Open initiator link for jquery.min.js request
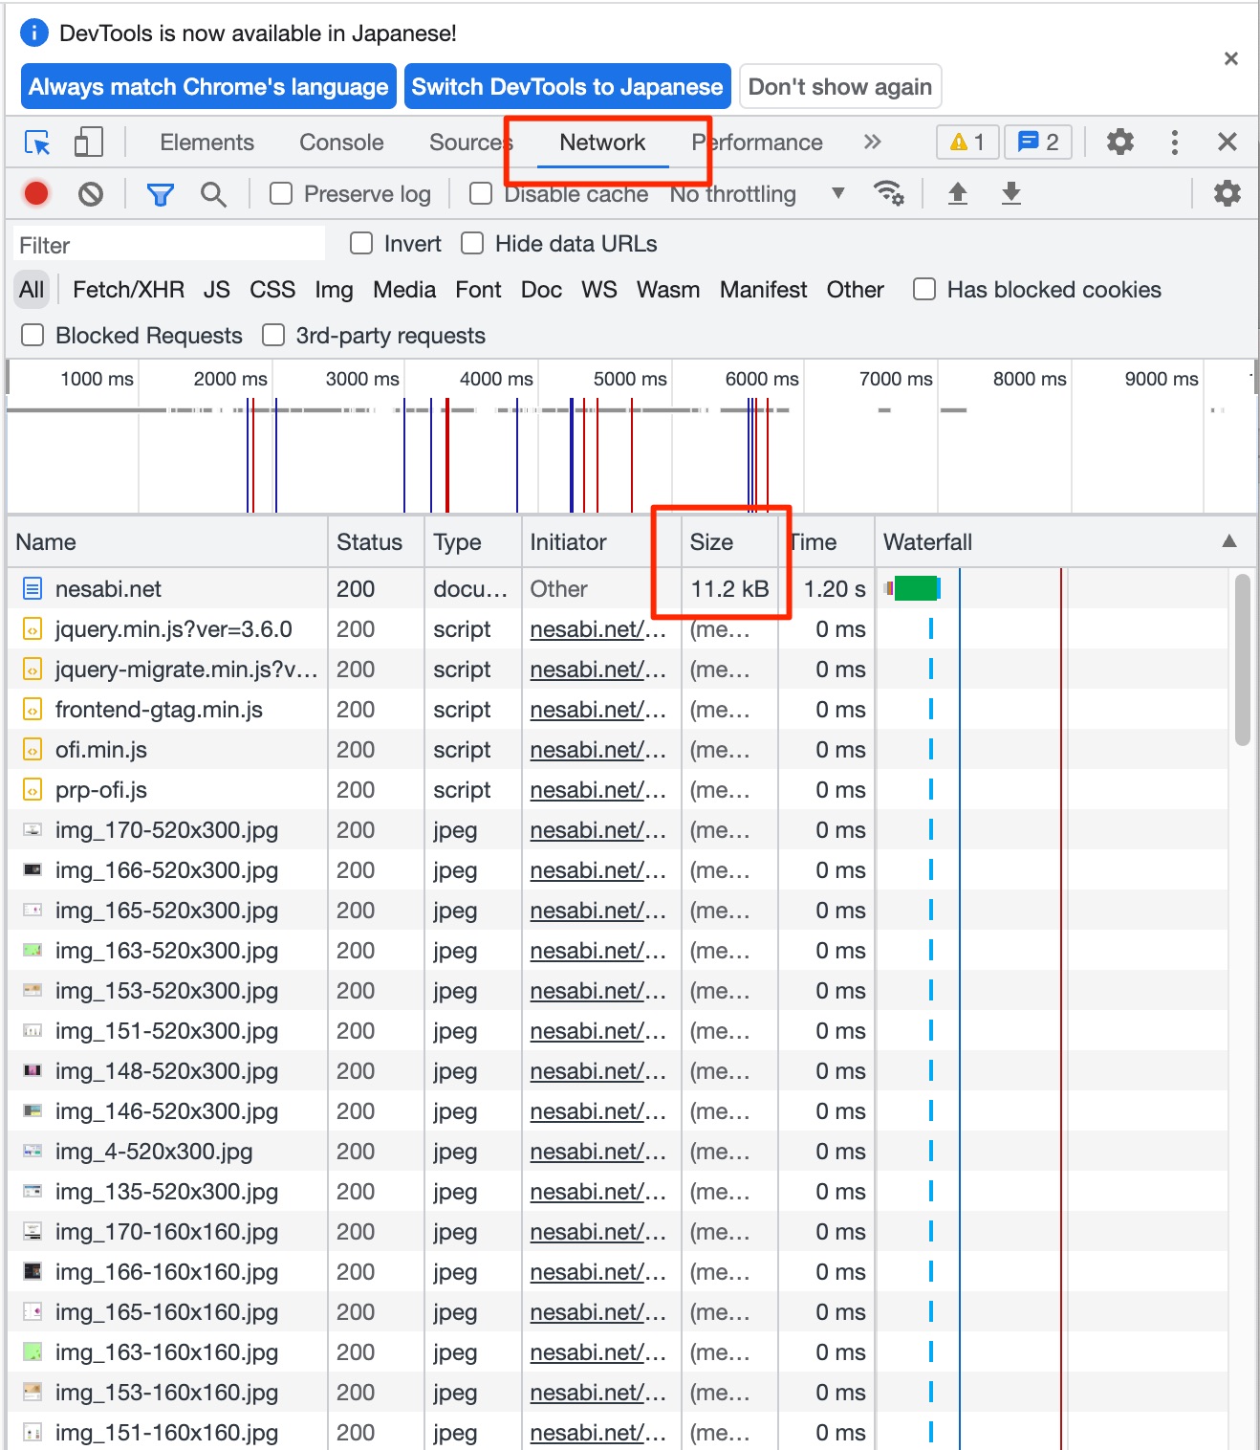Image resolution: width=1260 pixels, height=1450 pixels. click(600, 629)
